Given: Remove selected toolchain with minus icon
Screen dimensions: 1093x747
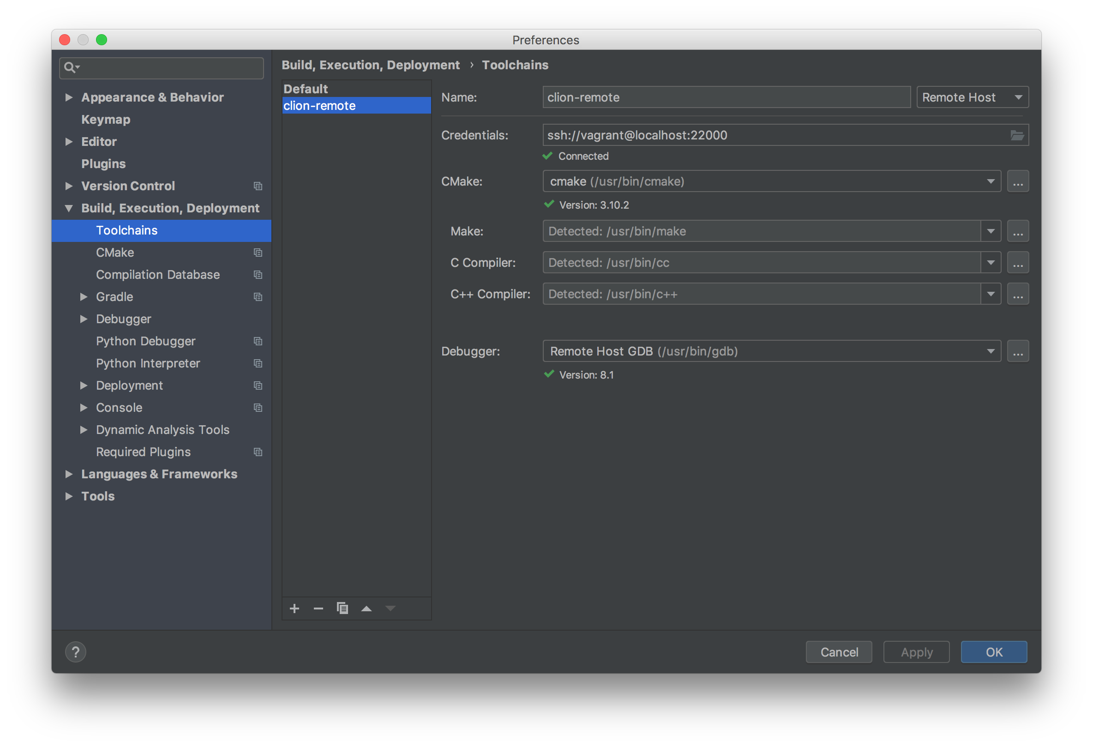Looking at the screenshot, I should [318, 608].
